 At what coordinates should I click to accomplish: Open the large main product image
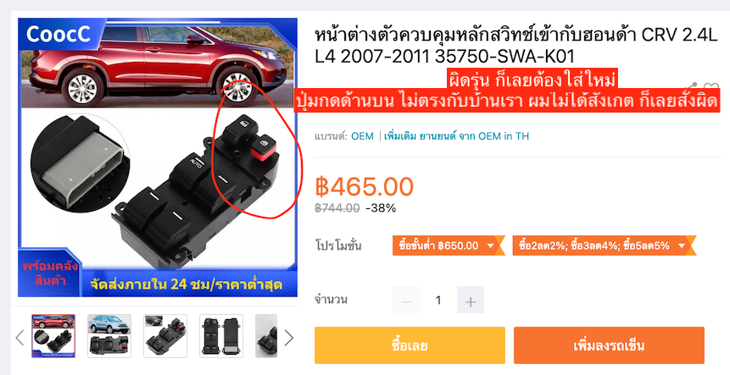[158, 157]
